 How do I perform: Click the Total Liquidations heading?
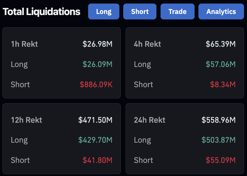pos(41,11)
